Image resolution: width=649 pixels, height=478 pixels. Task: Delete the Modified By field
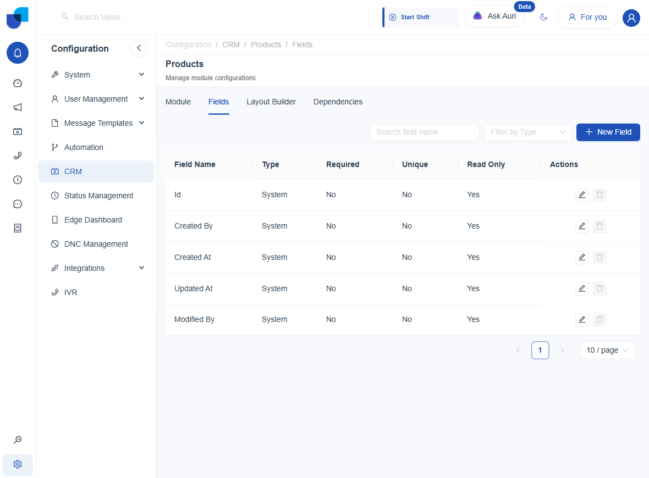click(x=599, y=320)
